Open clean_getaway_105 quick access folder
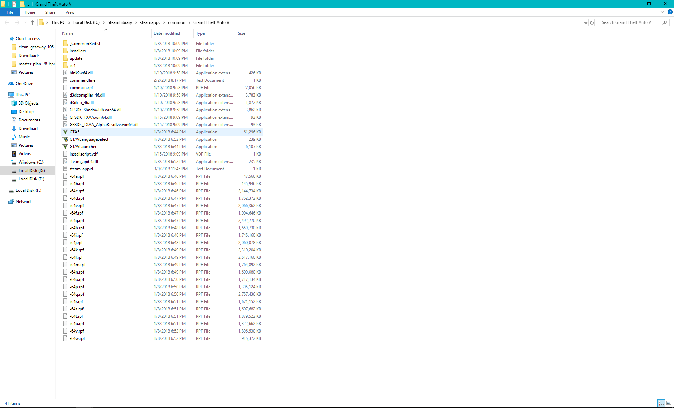674x408 pixels. (x=33, y=47)
